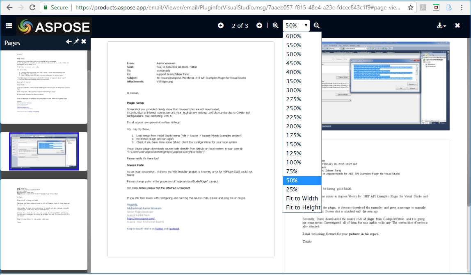The image size is (471, 275).
Task: Click the 'VSPlugin.png' attachment name
Action: click(165, 82)
